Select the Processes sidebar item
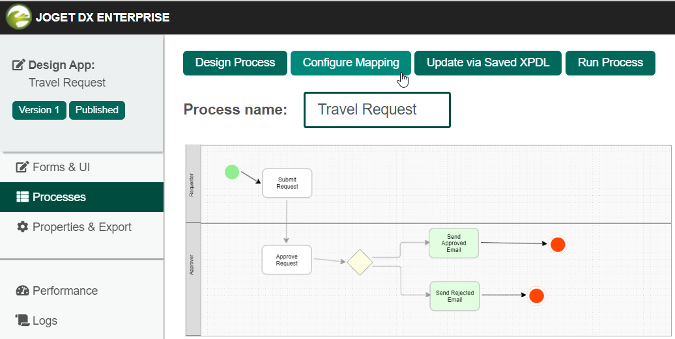Viewport: 675px width, 339px height. (59, 197)
